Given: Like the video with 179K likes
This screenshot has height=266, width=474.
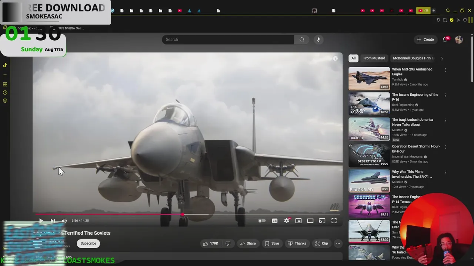Looking at the screenshot, I should (x=211, y=243).
